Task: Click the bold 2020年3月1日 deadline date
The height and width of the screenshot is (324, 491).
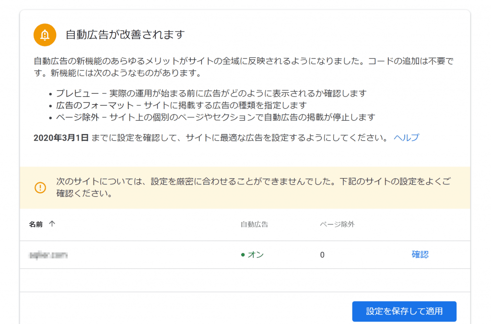Action: point(61,138)
